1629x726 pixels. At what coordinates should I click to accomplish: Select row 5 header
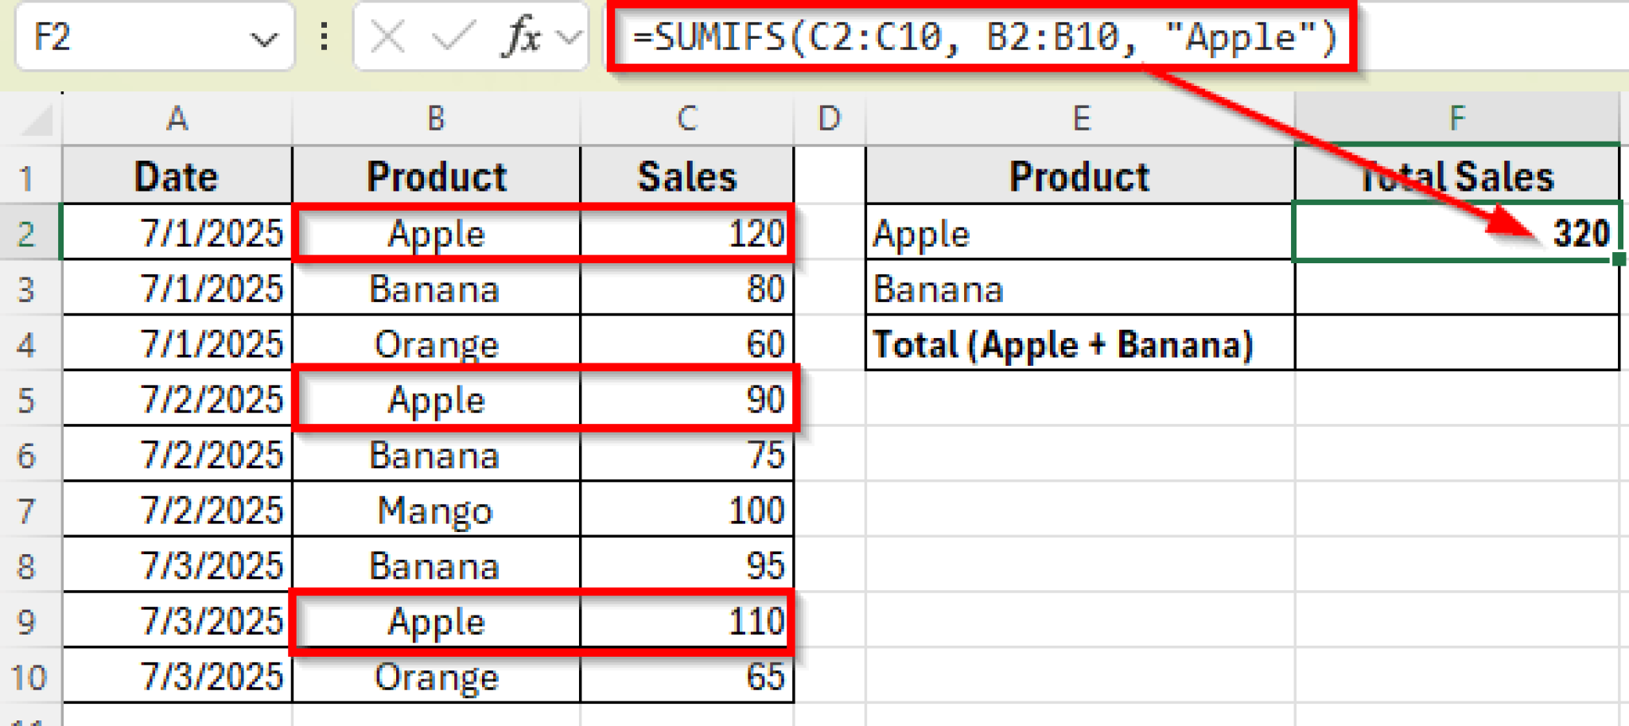[27, 400]
